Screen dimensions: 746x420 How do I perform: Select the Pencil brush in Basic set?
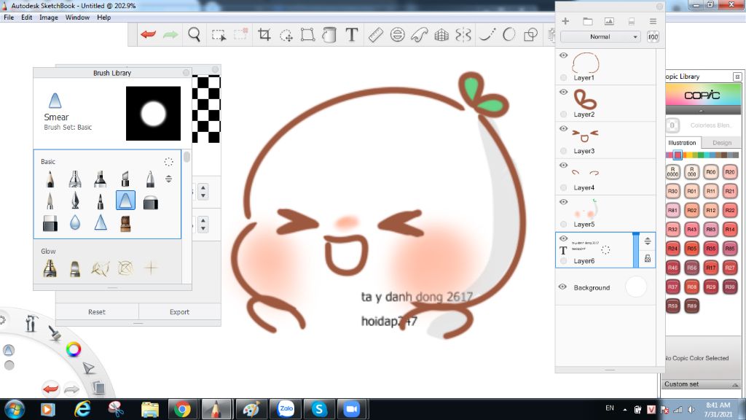[x=50, y=179]
